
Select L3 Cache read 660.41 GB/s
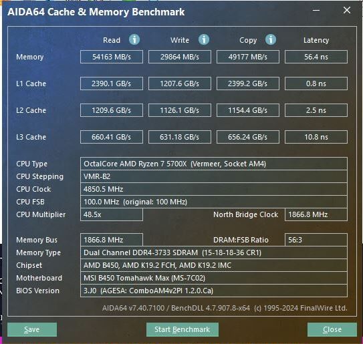112,137
